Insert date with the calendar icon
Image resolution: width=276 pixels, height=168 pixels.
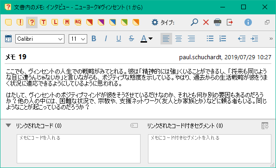click(8, 38)
